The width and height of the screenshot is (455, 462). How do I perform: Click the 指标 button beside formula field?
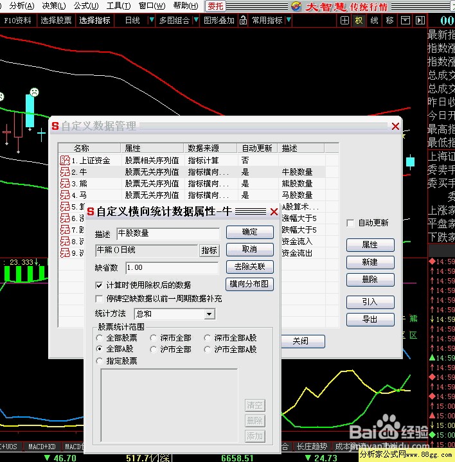click(x=210, y=251)
